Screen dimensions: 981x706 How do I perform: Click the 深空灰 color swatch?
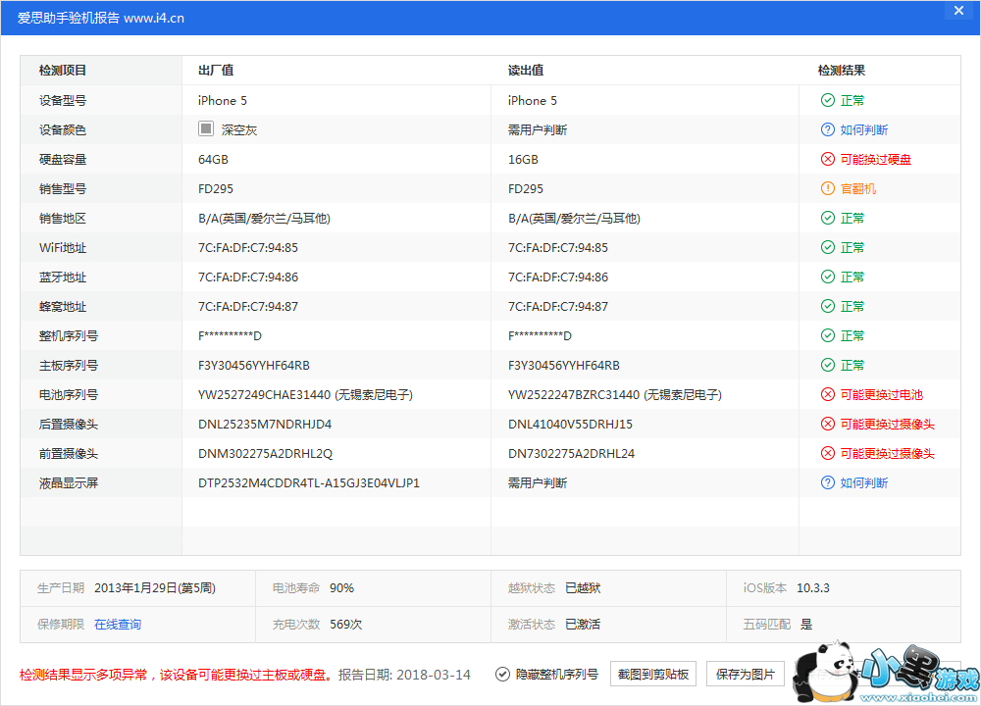point(206,128)
